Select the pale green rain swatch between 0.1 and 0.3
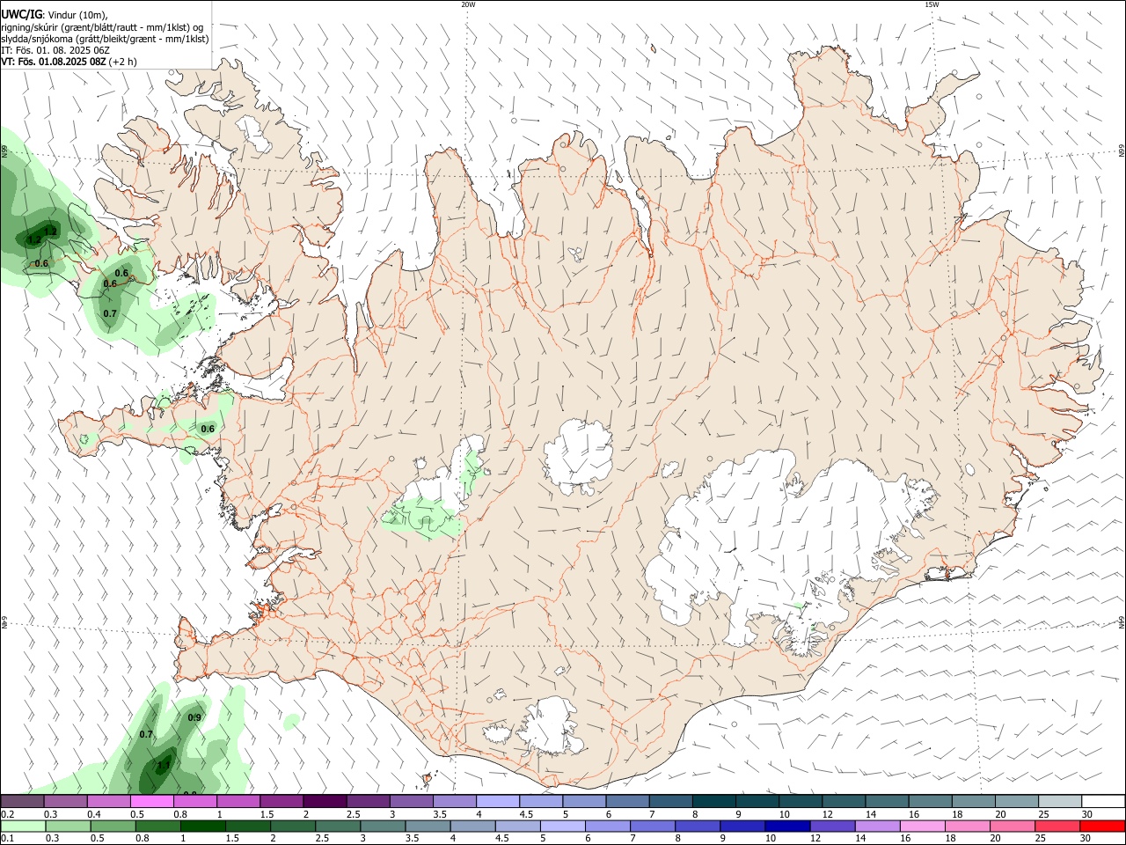Screen dimensions: 1126x845 [x=23, y=826]
